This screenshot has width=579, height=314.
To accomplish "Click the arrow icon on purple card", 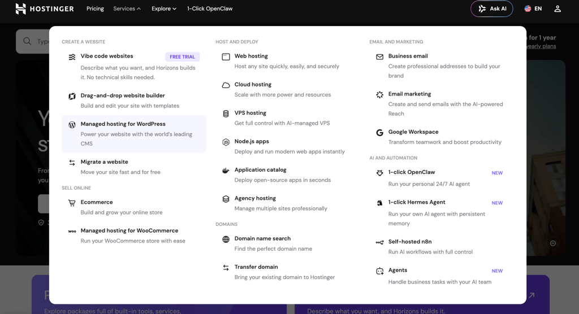I will pos(532,295).
